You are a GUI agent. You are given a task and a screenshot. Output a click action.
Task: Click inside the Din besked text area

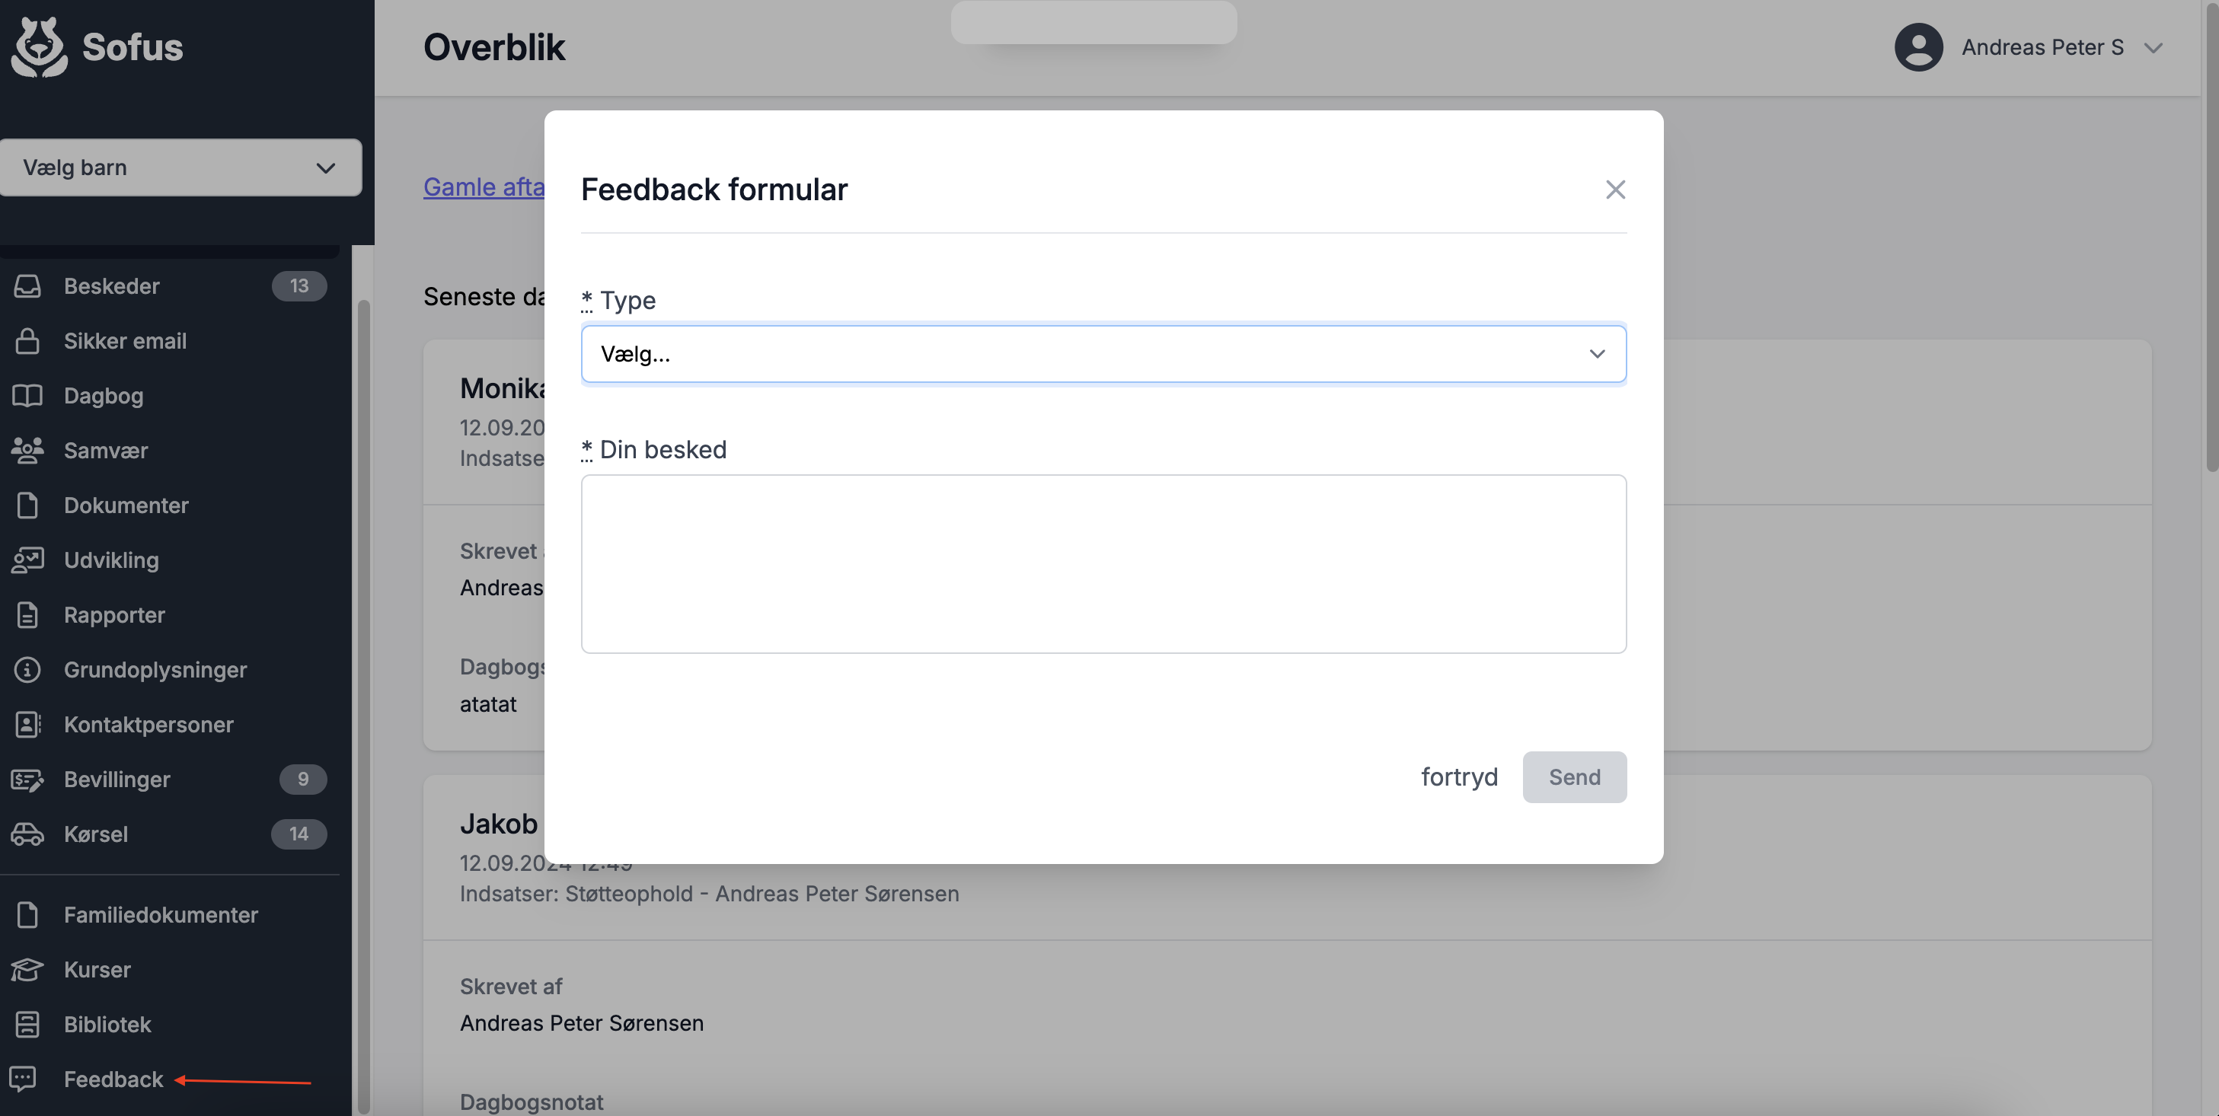(1103, 564)
